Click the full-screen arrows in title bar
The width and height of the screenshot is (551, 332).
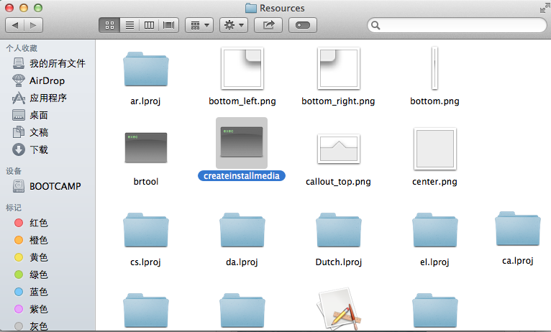[x=545, y=8]
